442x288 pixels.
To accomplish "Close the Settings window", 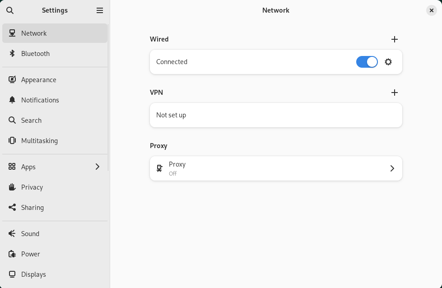I will tap(432, 10).
